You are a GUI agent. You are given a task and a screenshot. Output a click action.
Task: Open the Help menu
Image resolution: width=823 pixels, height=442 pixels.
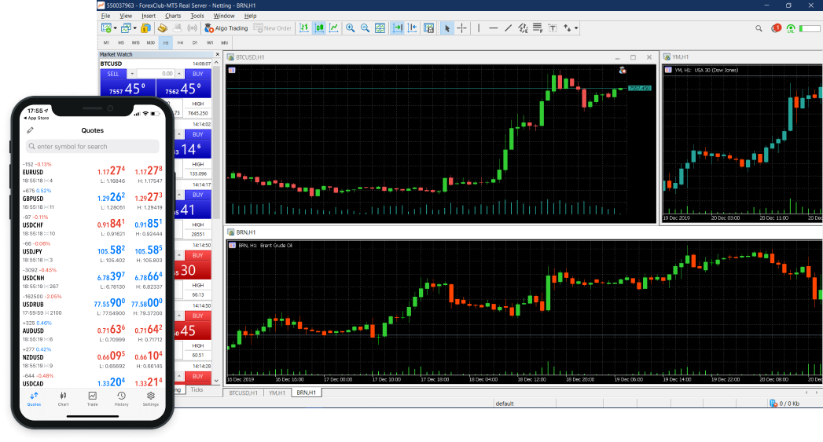(x=251, y=16)
